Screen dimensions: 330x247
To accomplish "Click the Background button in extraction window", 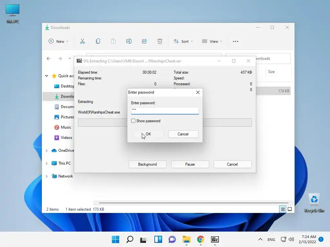I will 148,164.
